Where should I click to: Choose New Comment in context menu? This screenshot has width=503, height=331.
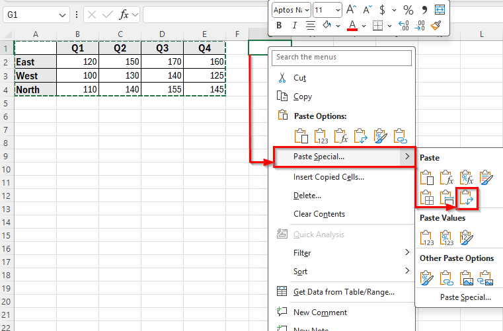[342, 313]
